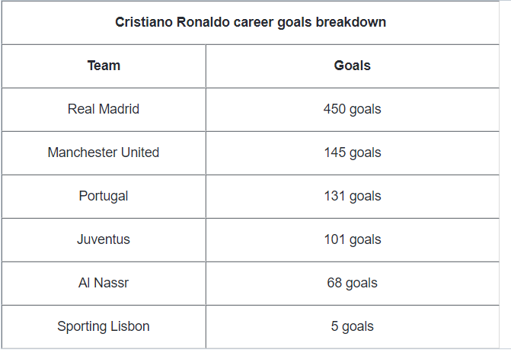
Task: Click the word United in Manchester United
Action: (140, 152)
